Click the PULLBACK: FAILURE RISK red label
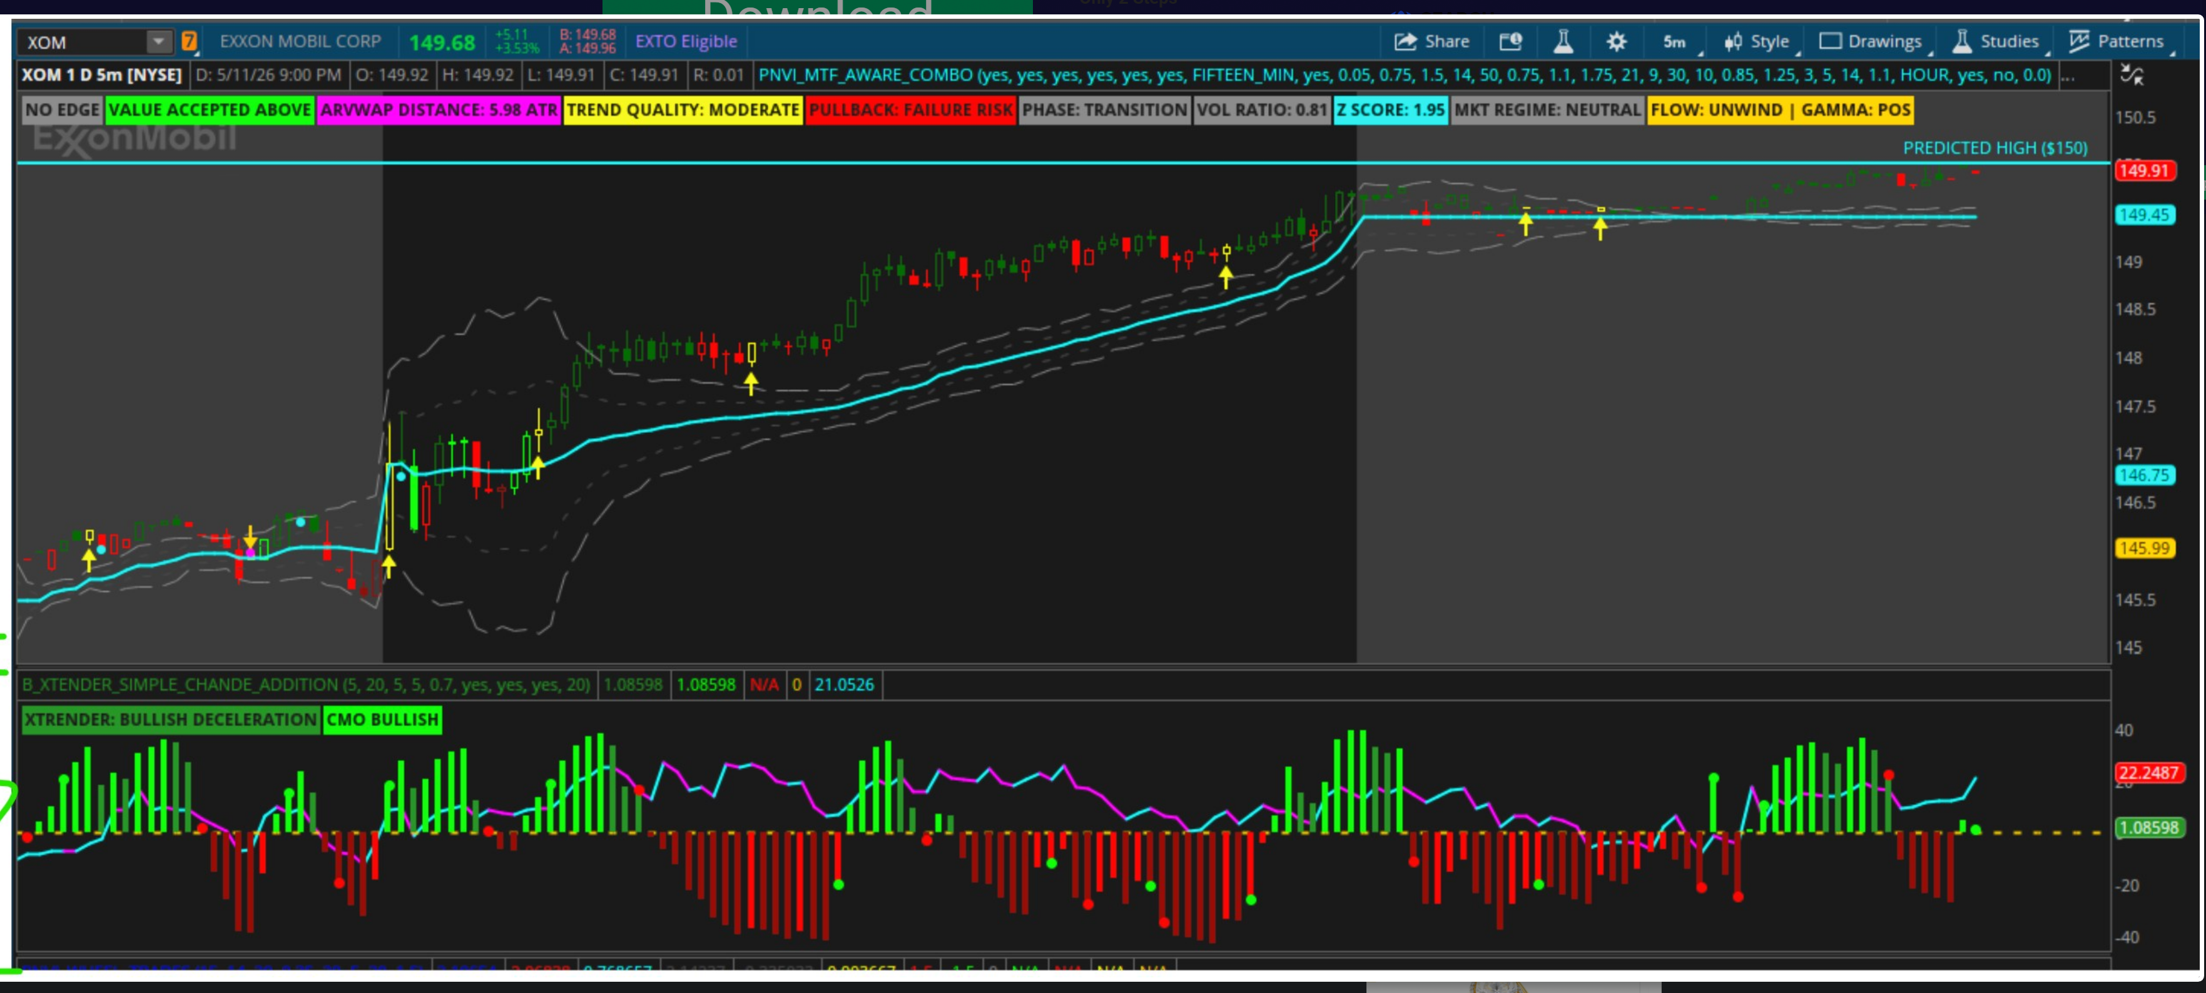Screen dimensions: 2206x993 pyautogui.click(x=911, y=109)
